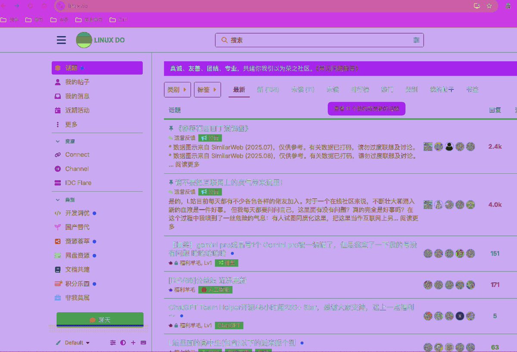Toggle the sidebar with the hamburger menu icon
This screenshot has width=517, height=352.
point(61,40)
